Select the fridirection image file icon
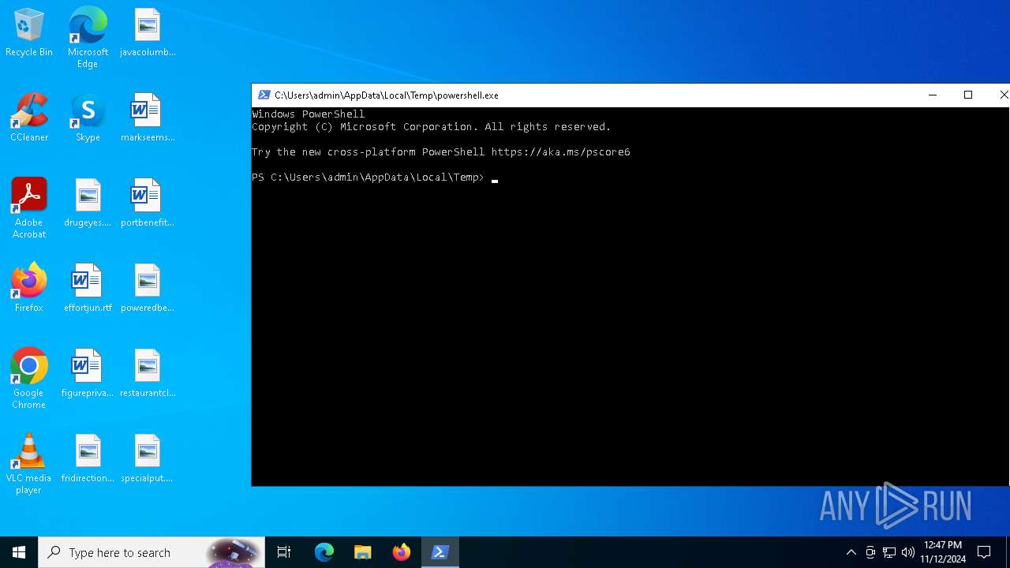Image resolution: width=1010 pixels, height=568 pixels. [x=88, y=459]
